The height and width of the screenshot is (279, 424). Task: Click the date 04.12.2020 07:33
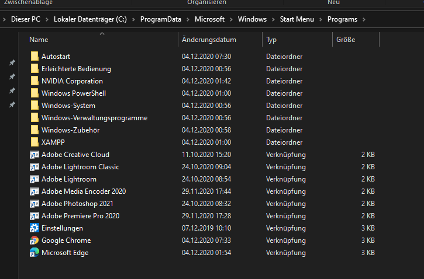[x=206, y=240]
